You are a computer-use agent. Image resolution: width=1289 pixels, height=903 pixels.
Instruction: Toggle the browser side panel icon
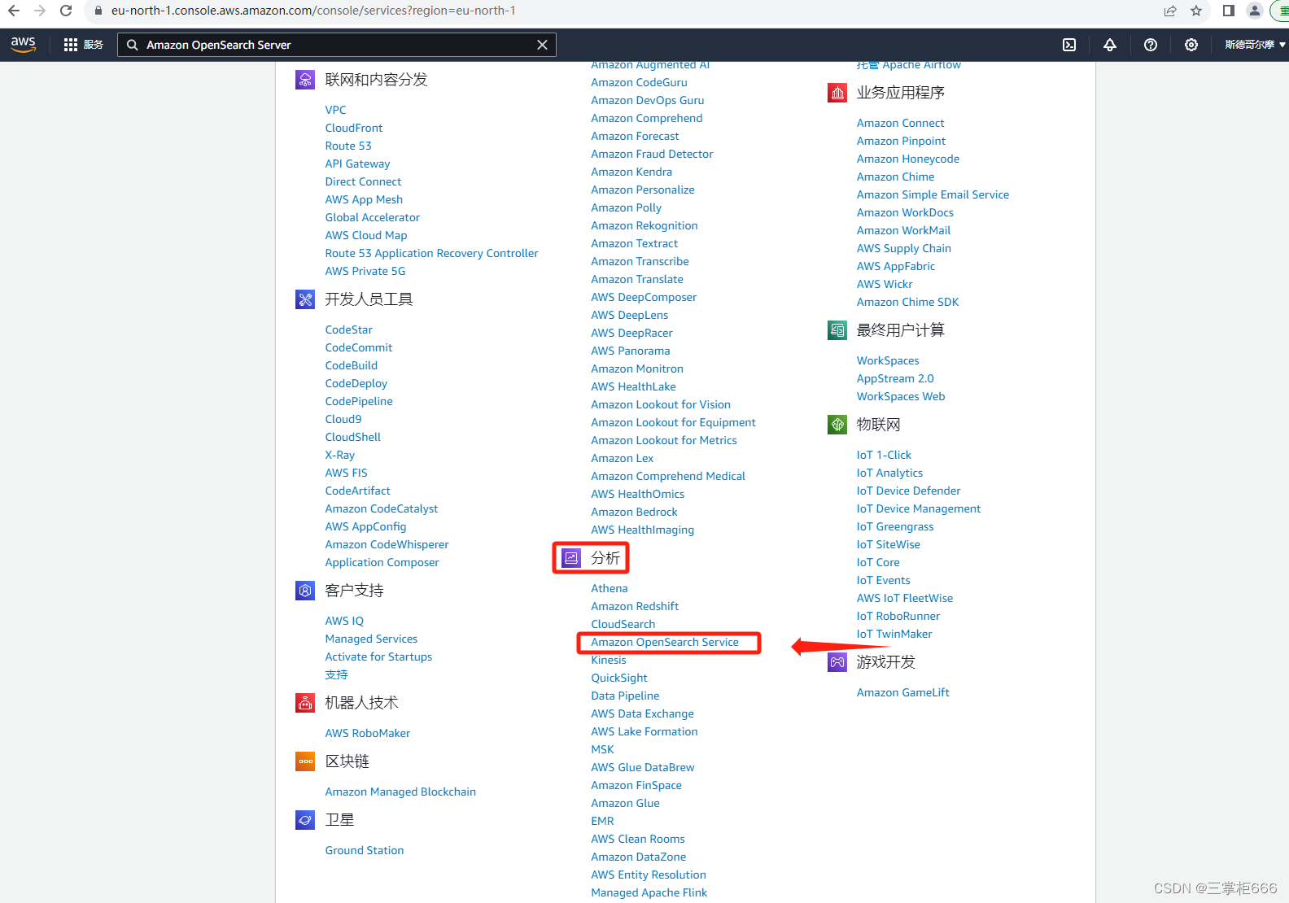click(1229, 11)
